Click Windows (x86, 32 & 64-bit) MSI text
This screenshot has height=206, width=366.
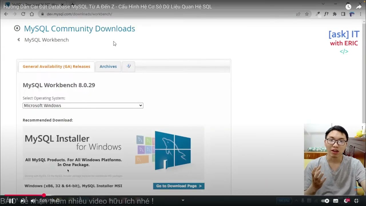73,186
